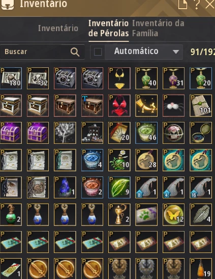Click the white cat whiskers item
This screenshot has height=279, width=215.
pos(173,106)
